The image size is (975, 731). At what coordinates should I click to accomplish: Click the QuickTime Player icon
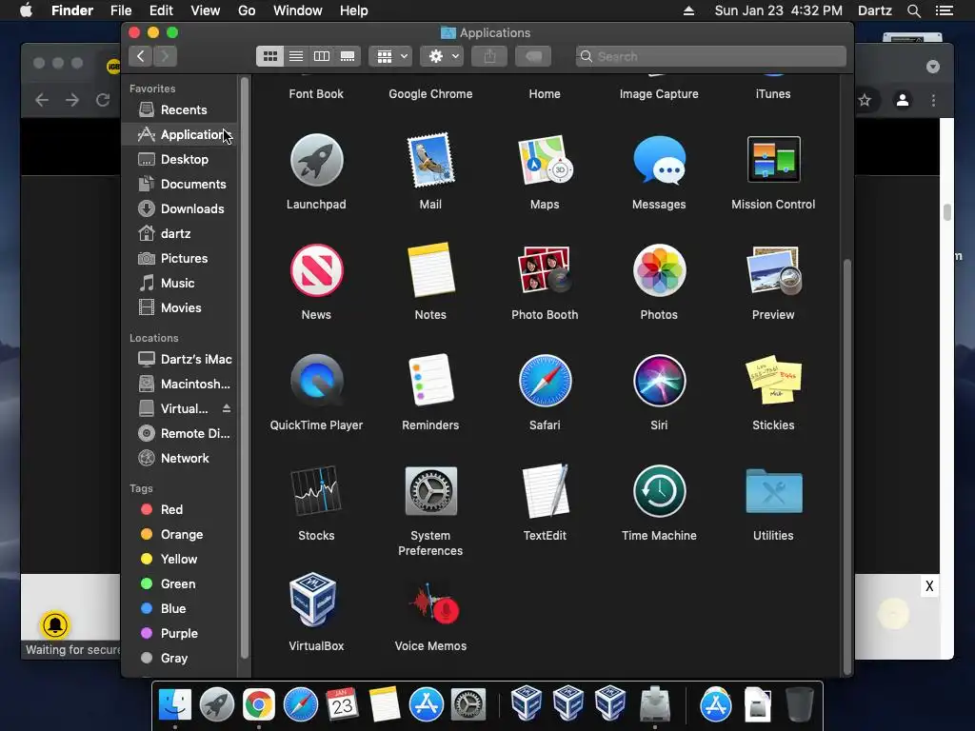coord(316,381)
